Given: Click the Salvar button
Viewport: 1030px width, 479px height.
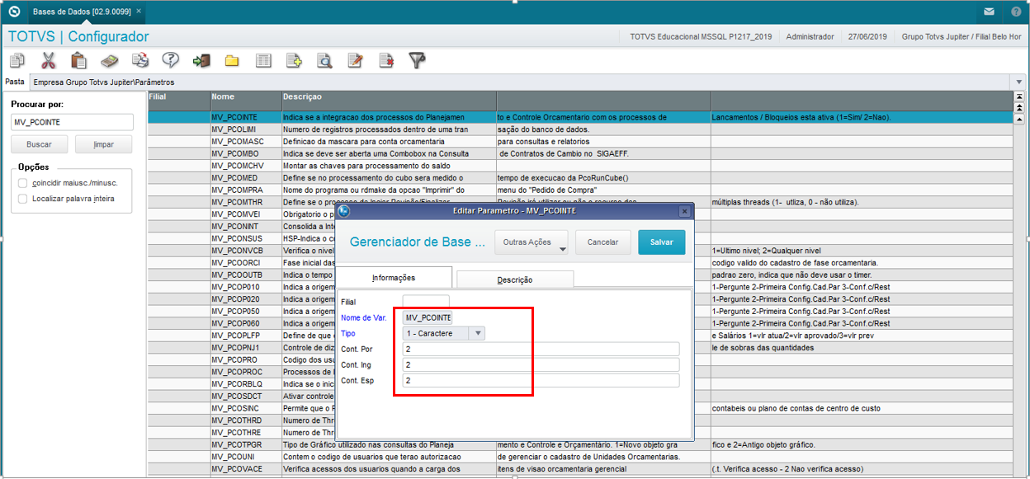Looking at the screenshot, I should click(661, 242).
